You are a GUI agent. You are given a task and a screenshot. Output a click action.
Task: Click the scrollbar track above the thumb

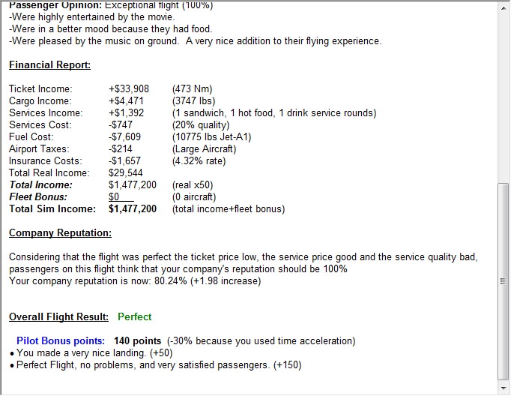(503, 97)
